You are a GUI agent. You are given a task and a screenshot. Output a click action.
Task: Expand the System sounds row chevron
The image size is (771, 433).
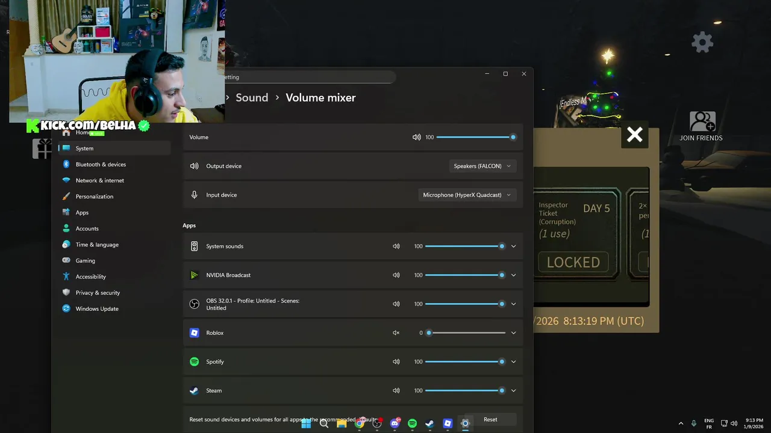pyautogui.click(x=513, y=246)
